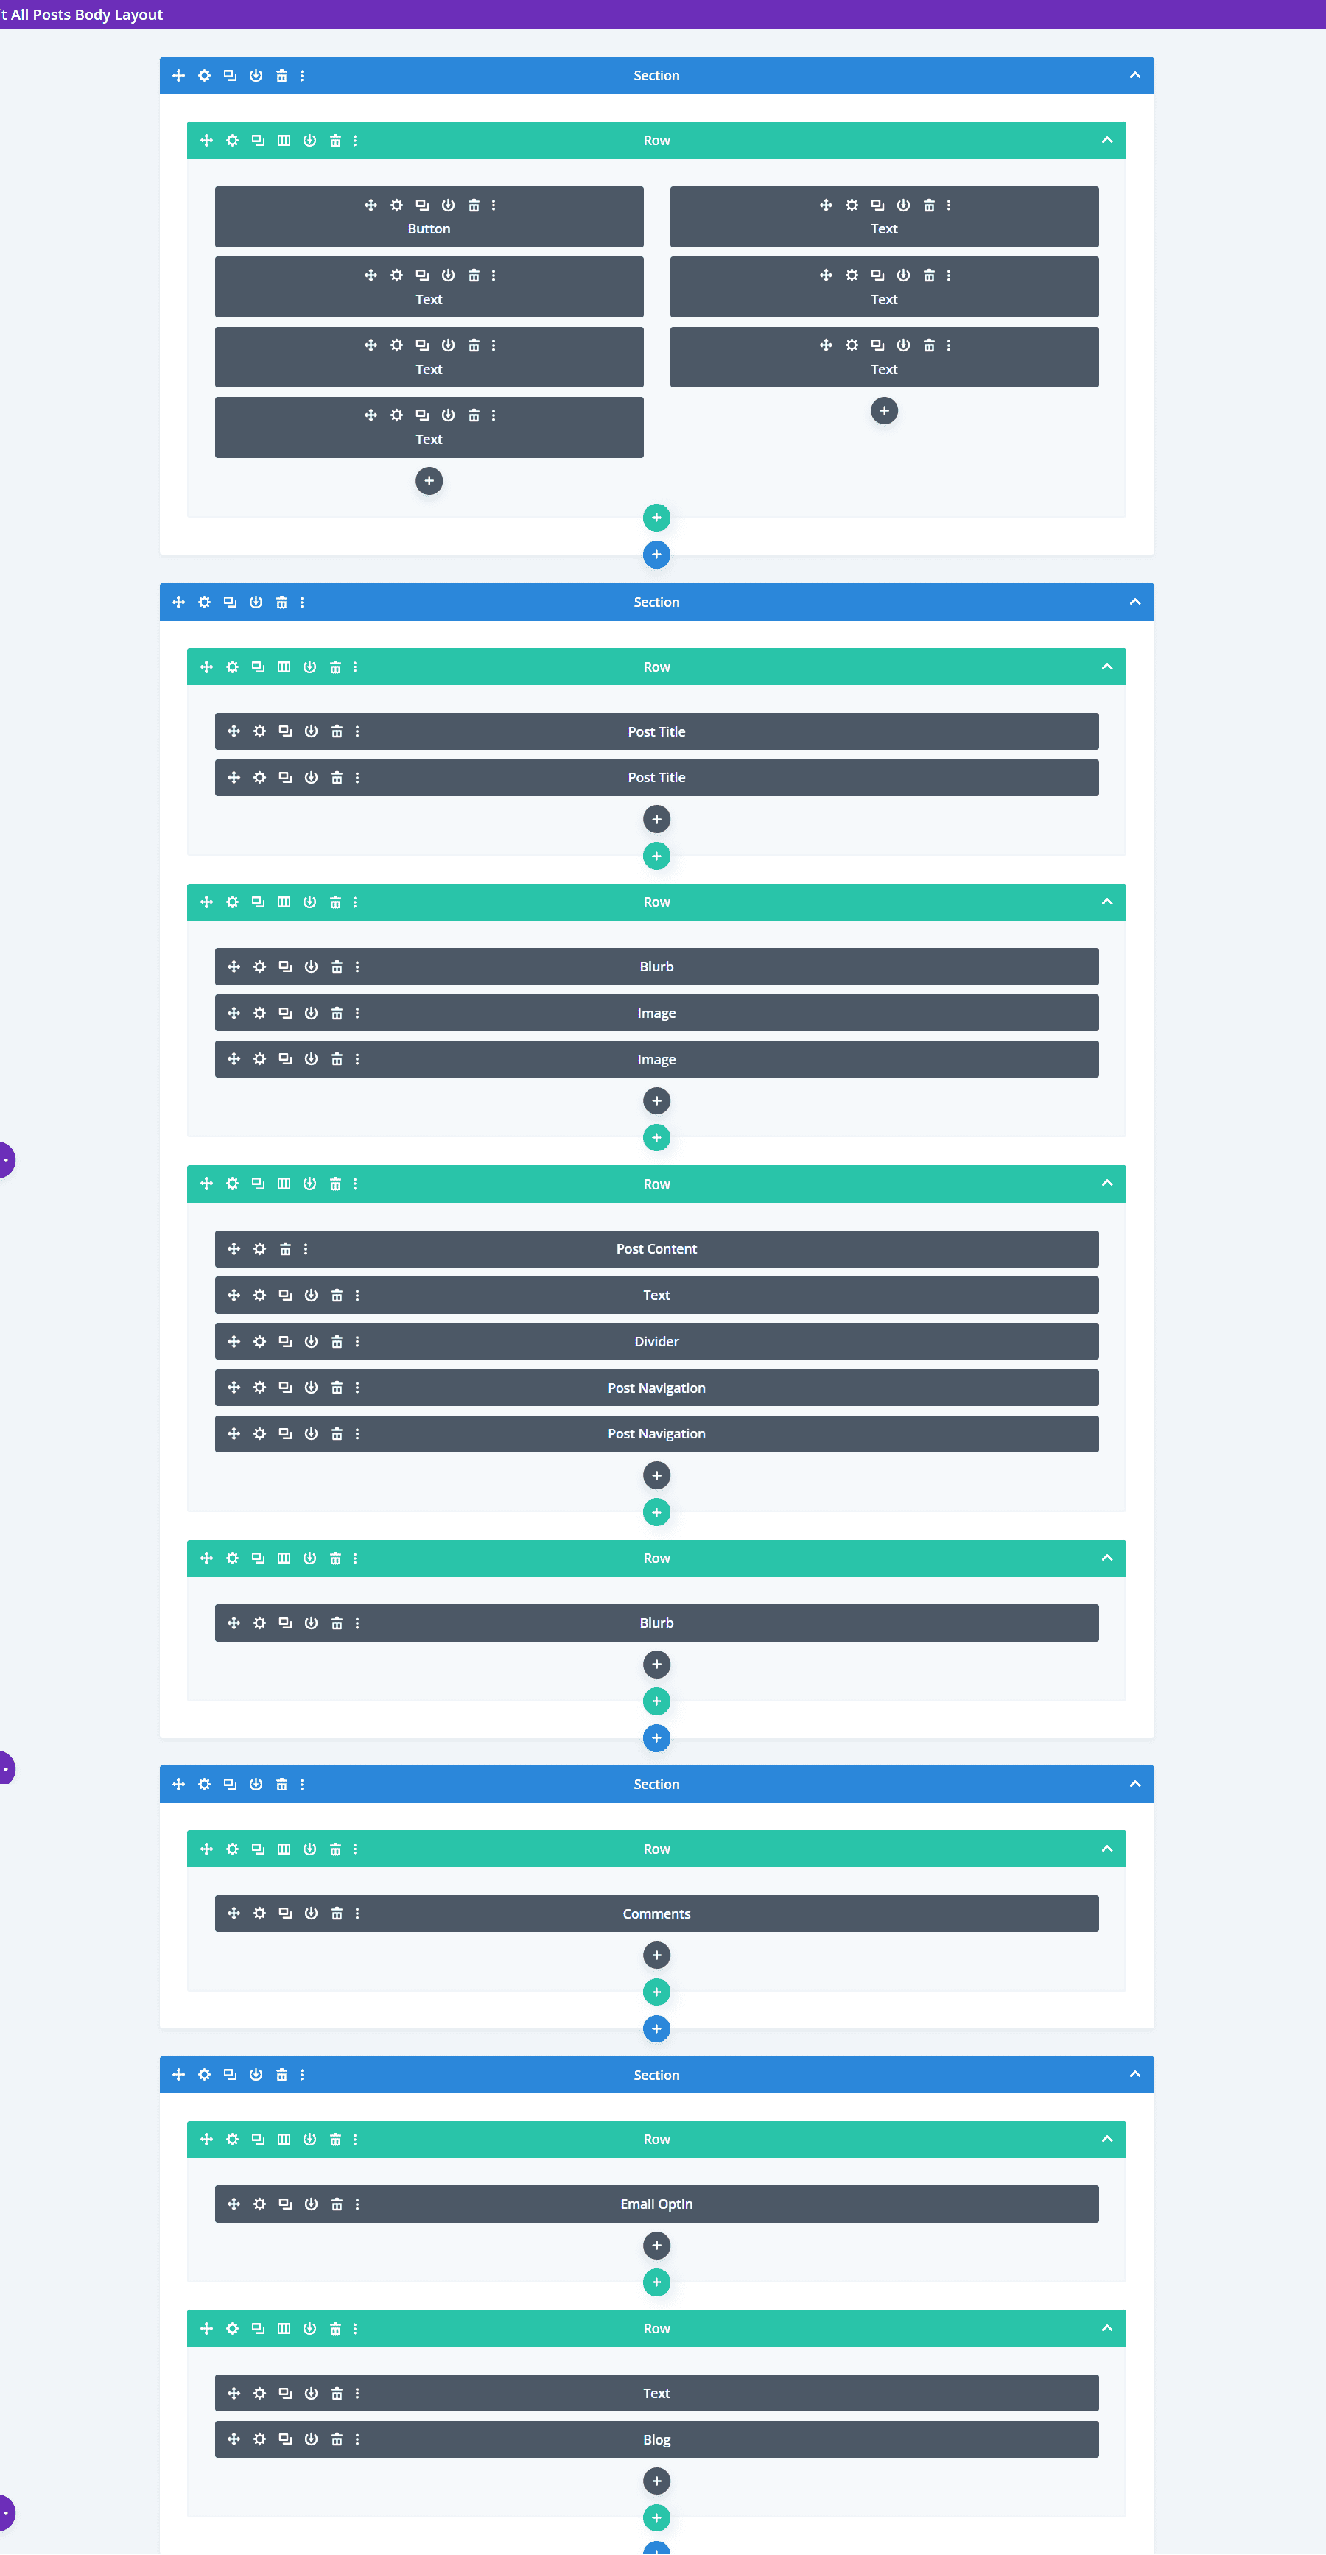Viewport: 1326px width, 2555px height.
Task: Click the Divider module label
Action: [x=656, y=1341]
